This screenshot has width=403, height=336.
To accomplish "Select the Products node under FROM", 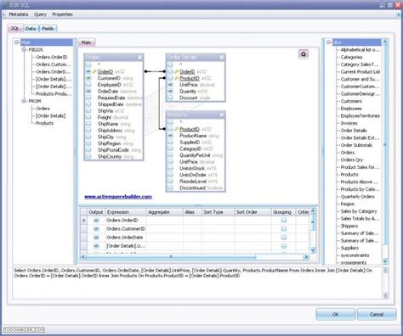I will 44,123.
